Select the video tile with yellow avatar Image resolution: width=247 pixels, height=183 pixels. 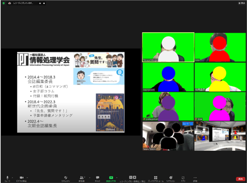[220, 77]
